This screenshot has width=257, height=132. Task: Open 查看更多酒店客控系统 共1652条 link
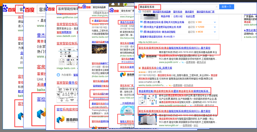(157, 37)
